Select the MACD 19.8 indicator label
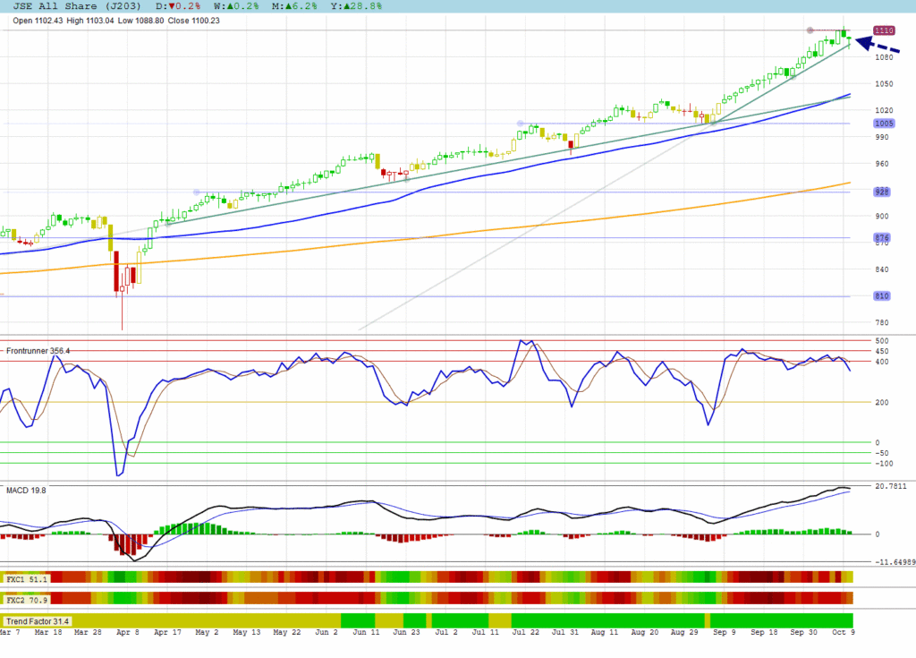Viewport: 916px width, 658px height. point(26,490)
